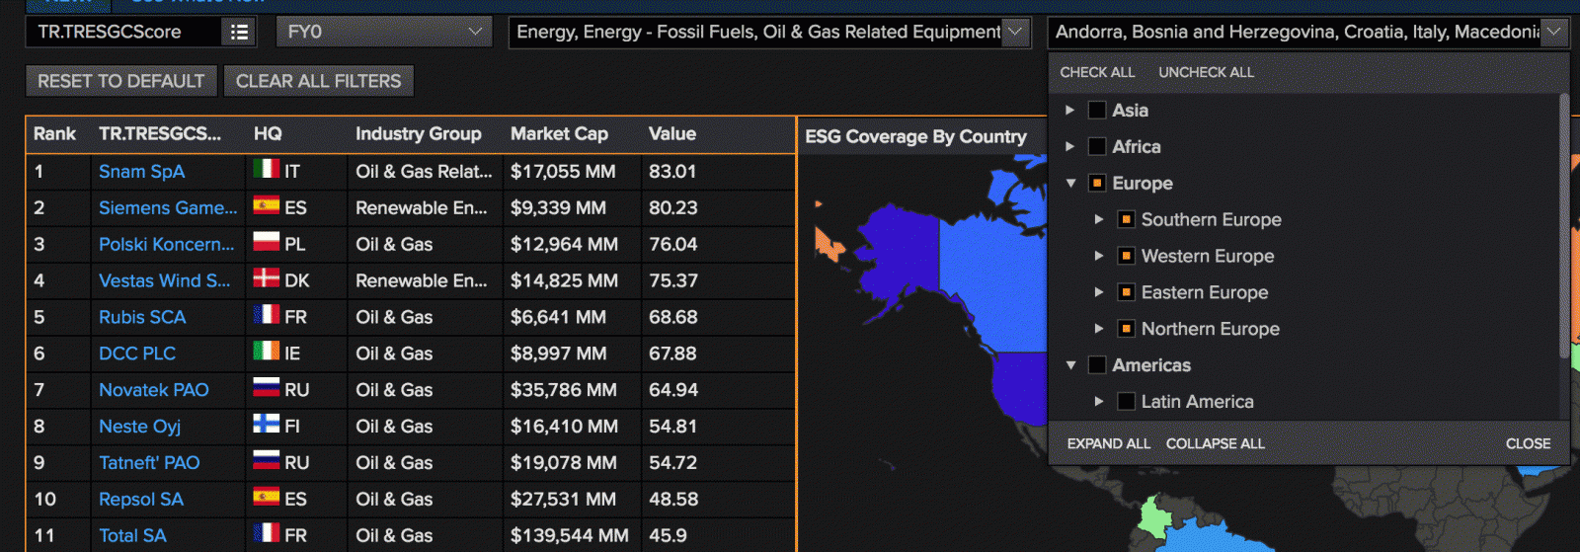The width and height of the screenshot is (1580, 552).
Task: Check the Latin America checkbox
Action: (x=1126, y=402)
